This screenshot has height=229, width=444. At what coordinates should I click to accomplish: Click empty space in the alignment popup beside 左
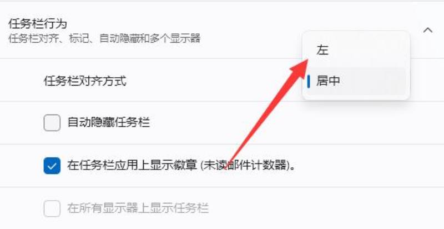point(368,50)
